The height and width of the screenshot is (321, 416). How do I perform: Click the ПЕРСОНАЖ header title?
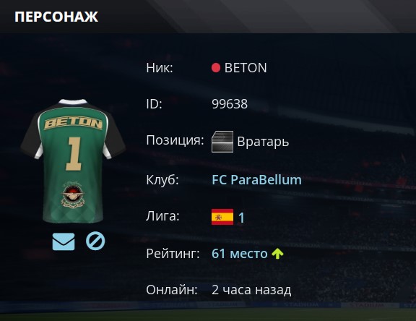coord(56,17)
